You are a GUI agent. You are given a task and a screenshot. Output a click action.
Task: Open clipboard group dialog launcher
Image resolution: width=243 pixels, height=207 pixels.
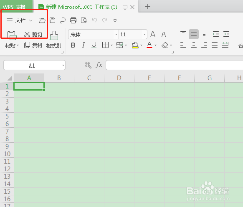[63, 52]
